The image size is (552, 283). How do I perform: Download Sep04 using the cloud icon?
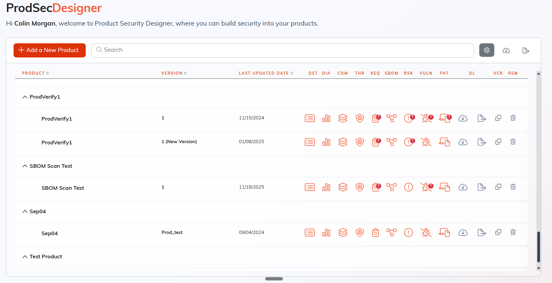point(463,232)
